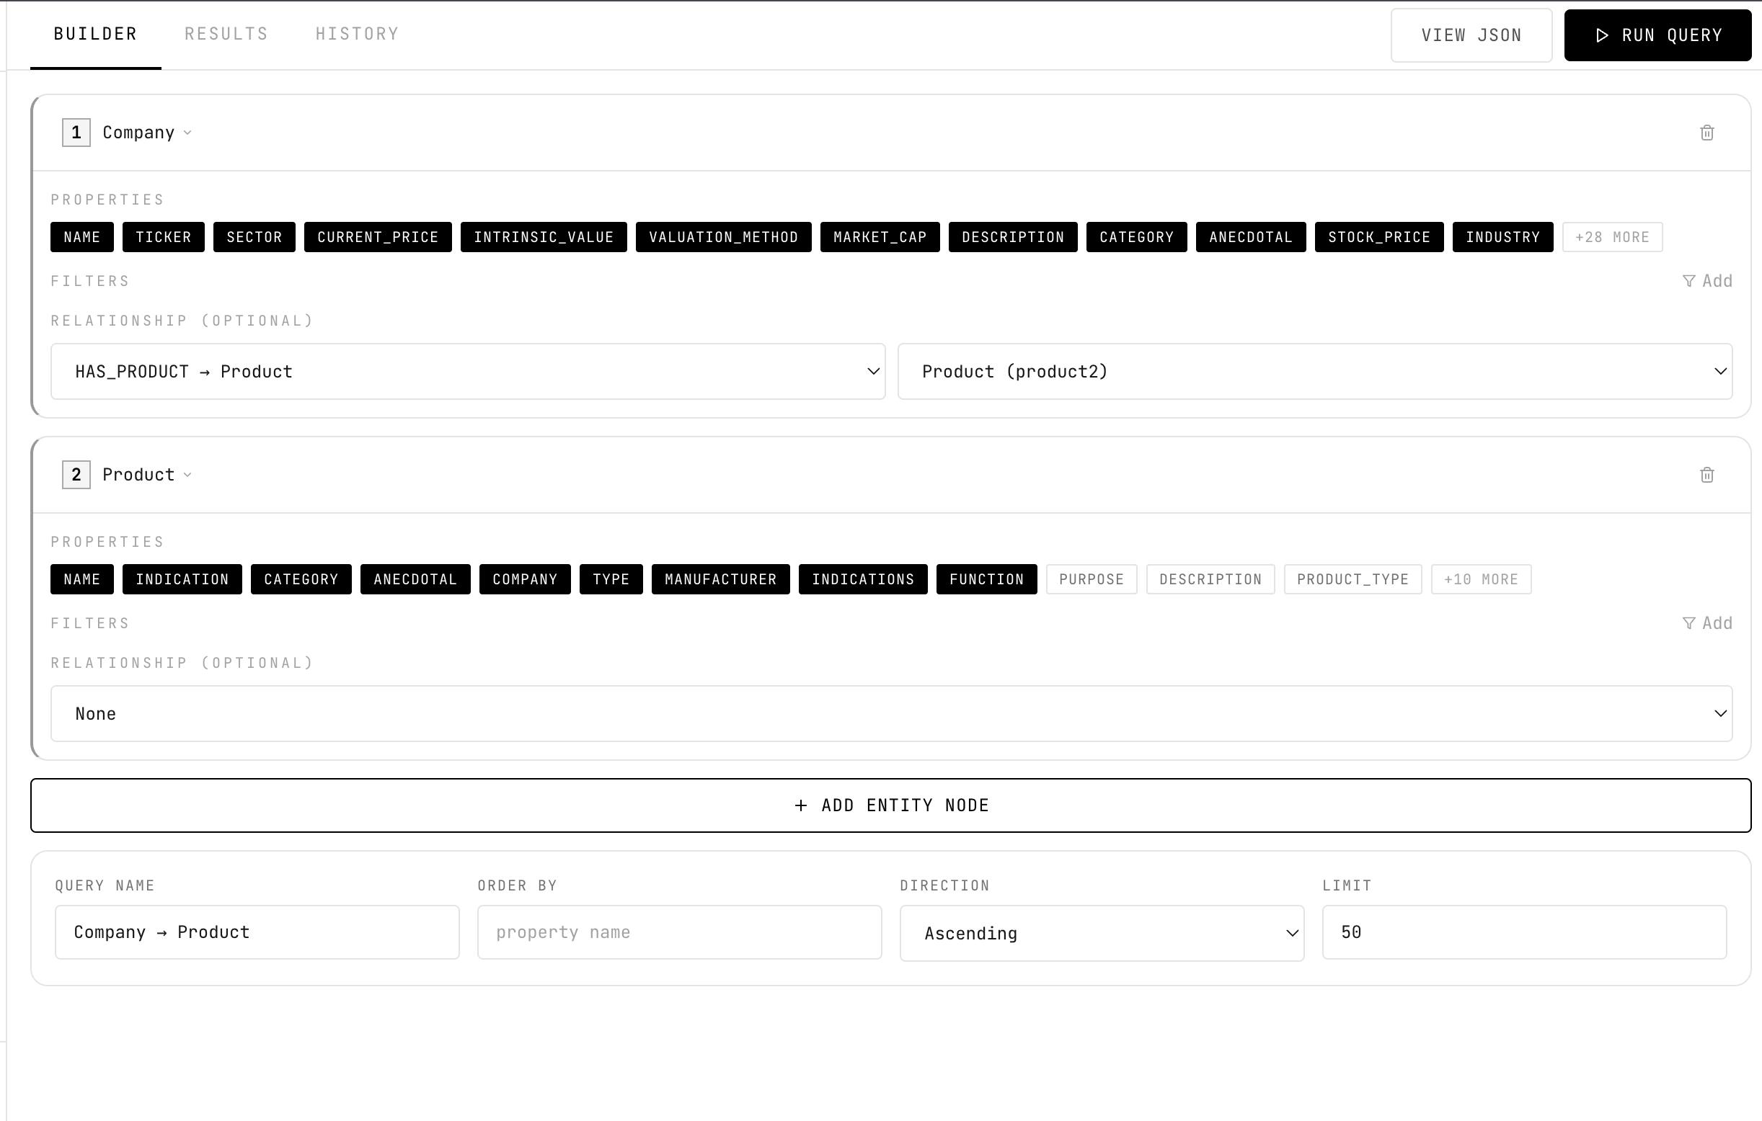
Task: Click the filter Add button in Company filters
Action: click(x=1707, y=281)
